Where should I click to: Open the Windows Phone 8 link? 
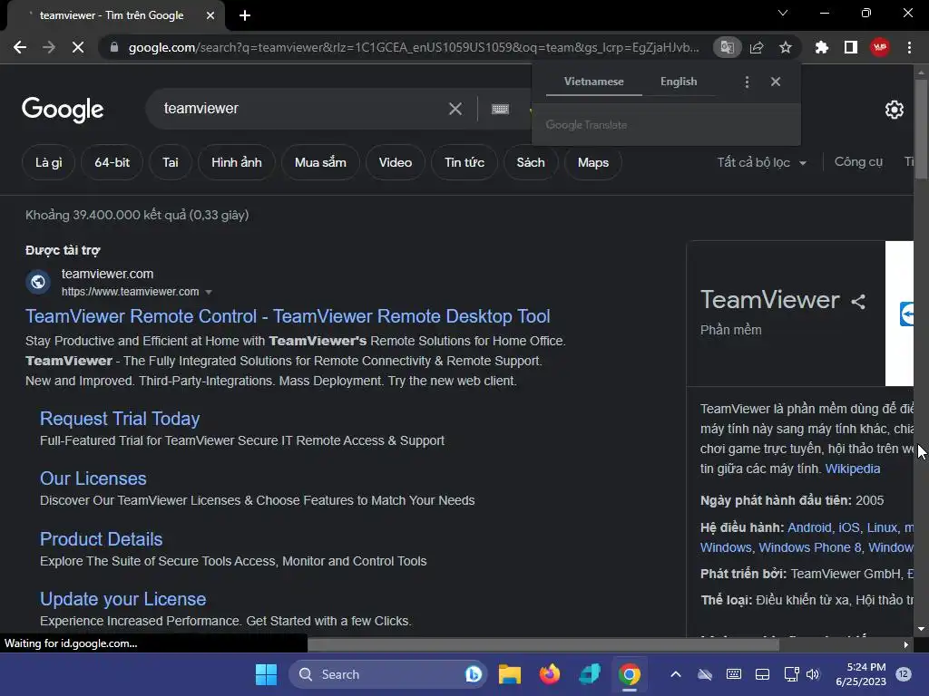[810, 547]
